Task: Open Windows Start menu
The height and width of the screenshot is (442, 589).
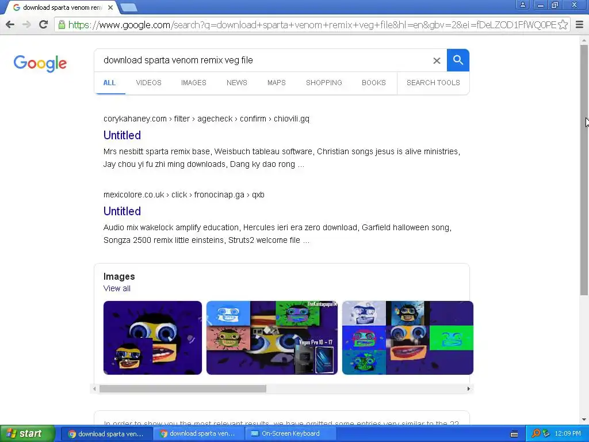Action: point(27,433)
